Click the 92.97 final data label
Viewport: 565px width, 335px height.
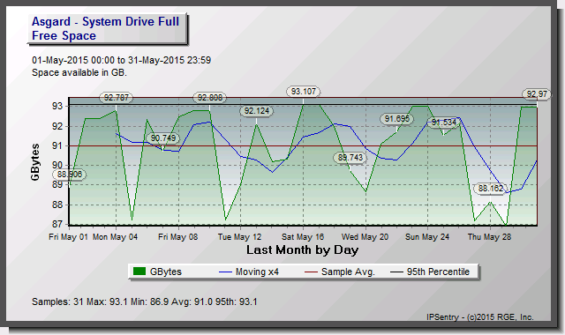tap(537, 94)
